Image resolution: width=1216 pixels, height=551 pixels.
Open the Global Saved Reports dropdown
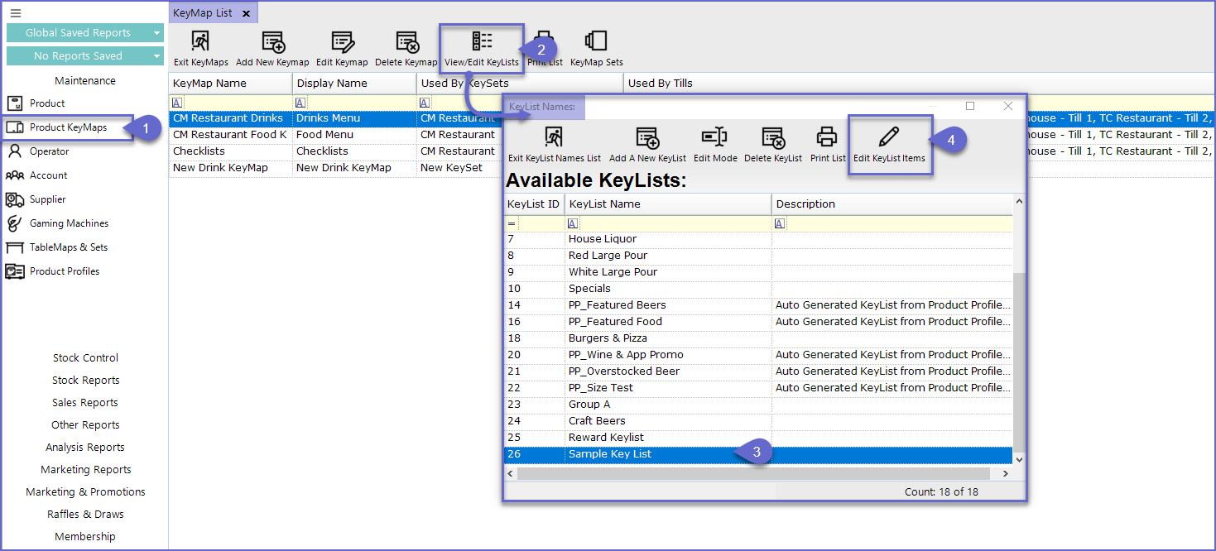[x=85, y=33]
